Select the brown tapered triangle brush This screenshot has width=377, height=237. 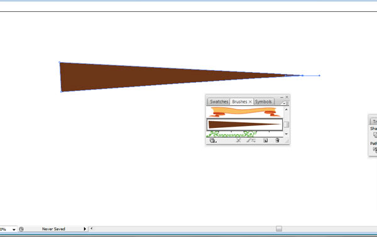pos(244,125)
